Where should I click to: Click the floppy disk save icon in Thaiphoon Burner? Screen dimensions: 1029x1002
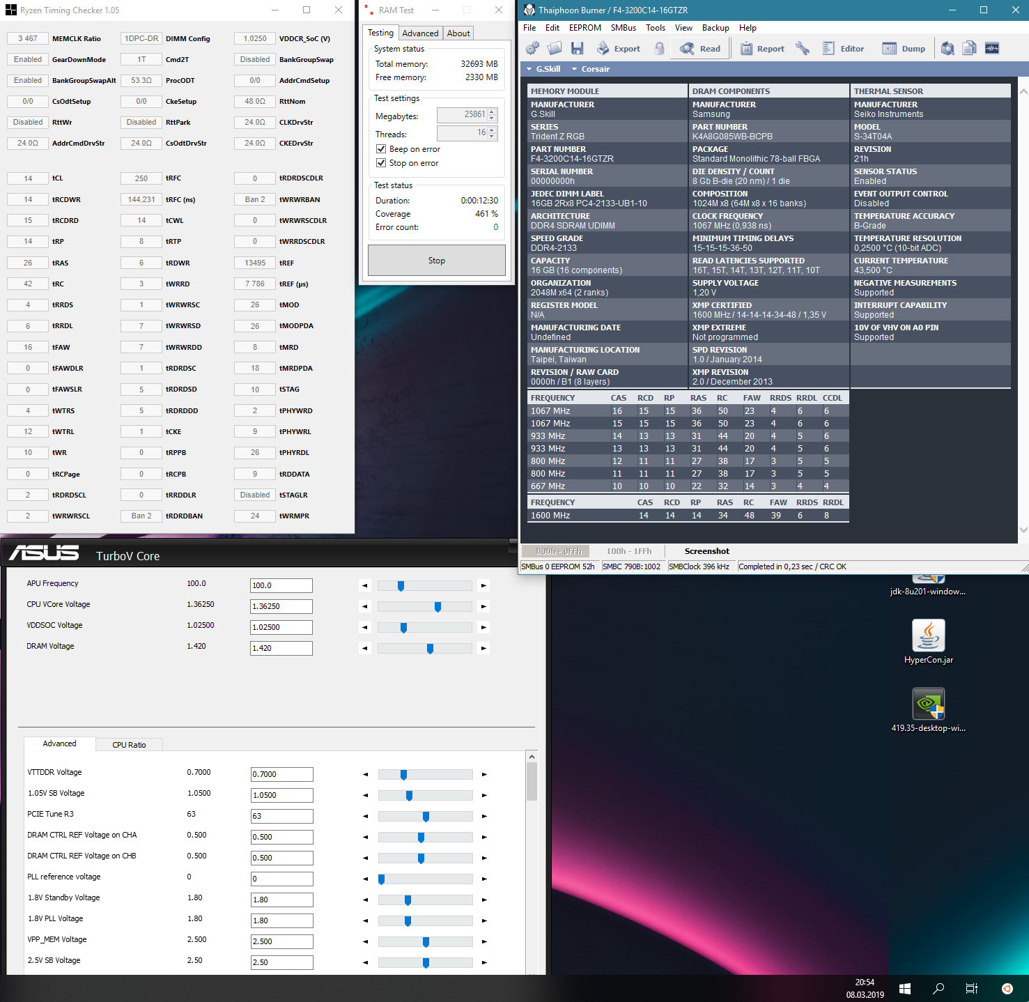[x=577, y=48]
